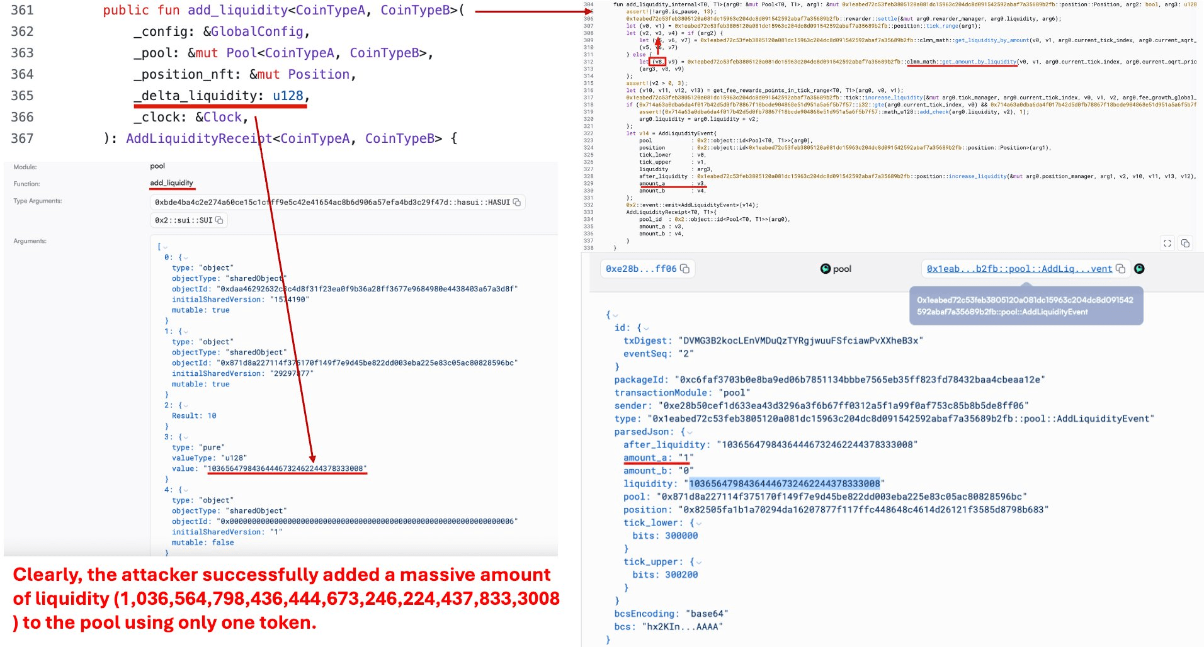Open the 0x1eab...b2fb::pool::AddLiq...vent link
Image resolution: width=1204 pixels, height=647 pixels.
point(1019,269)
